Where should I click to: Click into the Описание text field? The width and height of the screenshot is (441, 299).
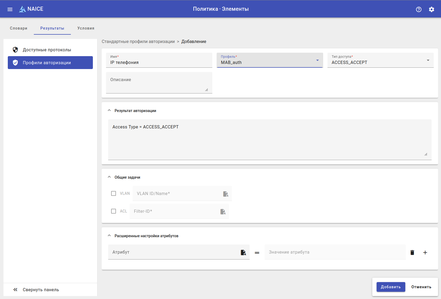pyautogui.click(x=159, y=83)
